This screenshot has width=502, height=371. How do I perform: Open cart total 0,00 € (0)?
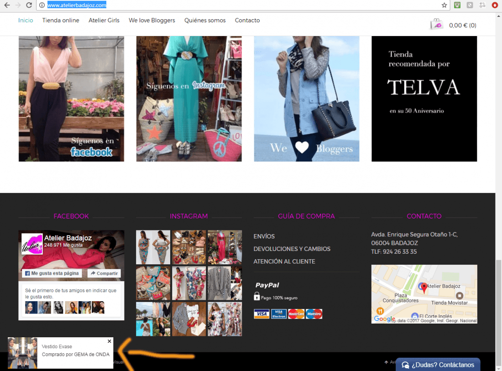(x=462, y=25)
